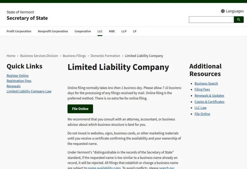Click the Register Online quick link
The height and width of the screenshot is (169, 247).
18,76
